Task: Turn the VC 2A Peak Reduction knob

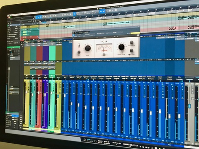Action: [x=121, y=47]
